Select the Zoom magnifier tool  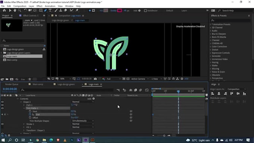pyautogui.click(x=19, y=10)
